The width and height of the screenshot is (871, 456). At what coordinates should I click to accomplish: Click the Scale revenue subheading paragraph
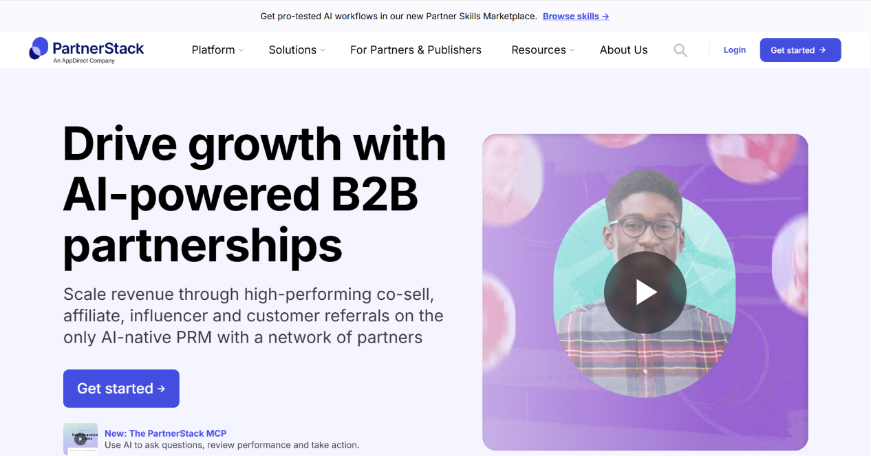click(253, 316)
